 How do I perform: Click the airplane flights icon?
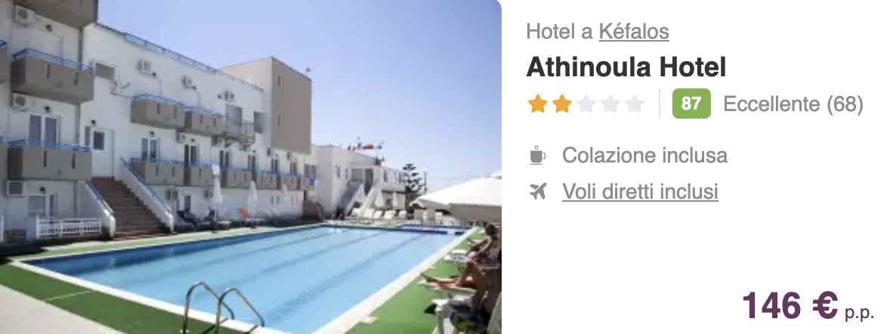coord(538,192)
